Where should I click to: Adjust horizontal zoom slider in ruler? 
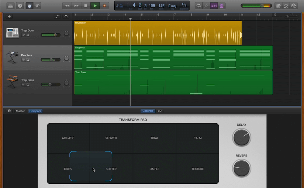[x=292, y=16]
